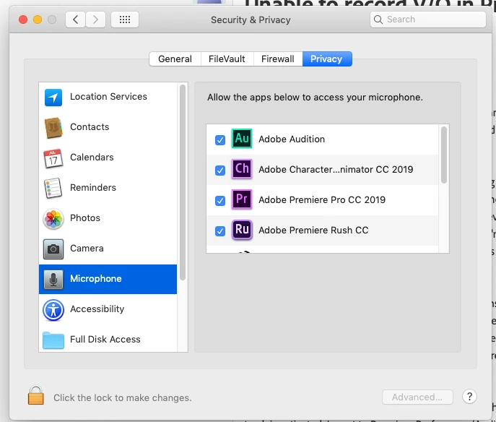This screenshot has height=422, width=496.
Task: Select the Reminders label
Action: [93, 188]
